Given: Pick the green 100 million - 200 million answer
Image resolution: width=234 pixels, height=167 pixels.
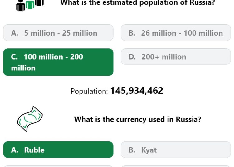Looking at the screenshot, I should tap(58, 62).
